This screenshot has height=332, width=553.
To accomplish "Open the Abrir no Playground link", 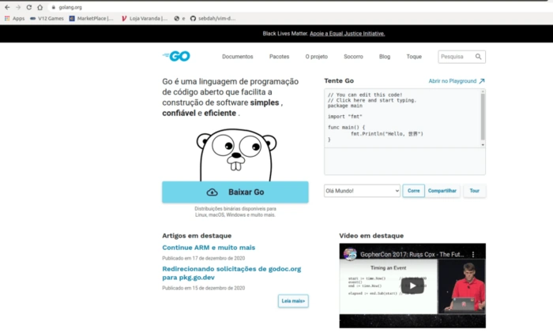I will point(456,81).
